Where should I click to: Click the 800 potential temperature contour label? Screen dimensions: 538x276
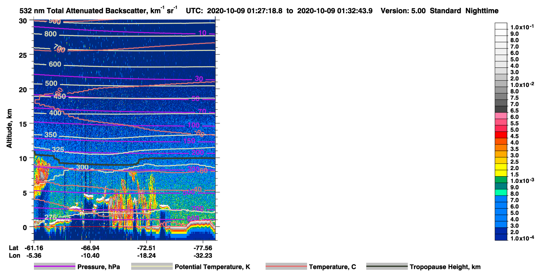pyautogui.click(x=50, y=34)
